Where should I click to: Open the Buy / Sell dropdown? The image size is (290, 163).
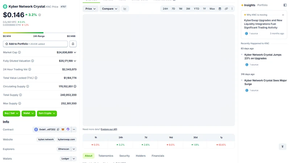[x=12, y=113]
